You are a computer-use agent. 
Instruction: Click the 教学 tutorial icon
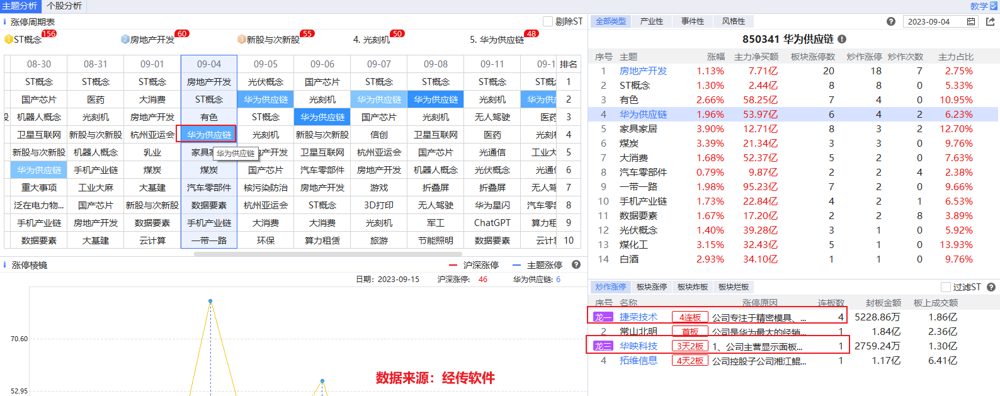(x=994, y=6)
